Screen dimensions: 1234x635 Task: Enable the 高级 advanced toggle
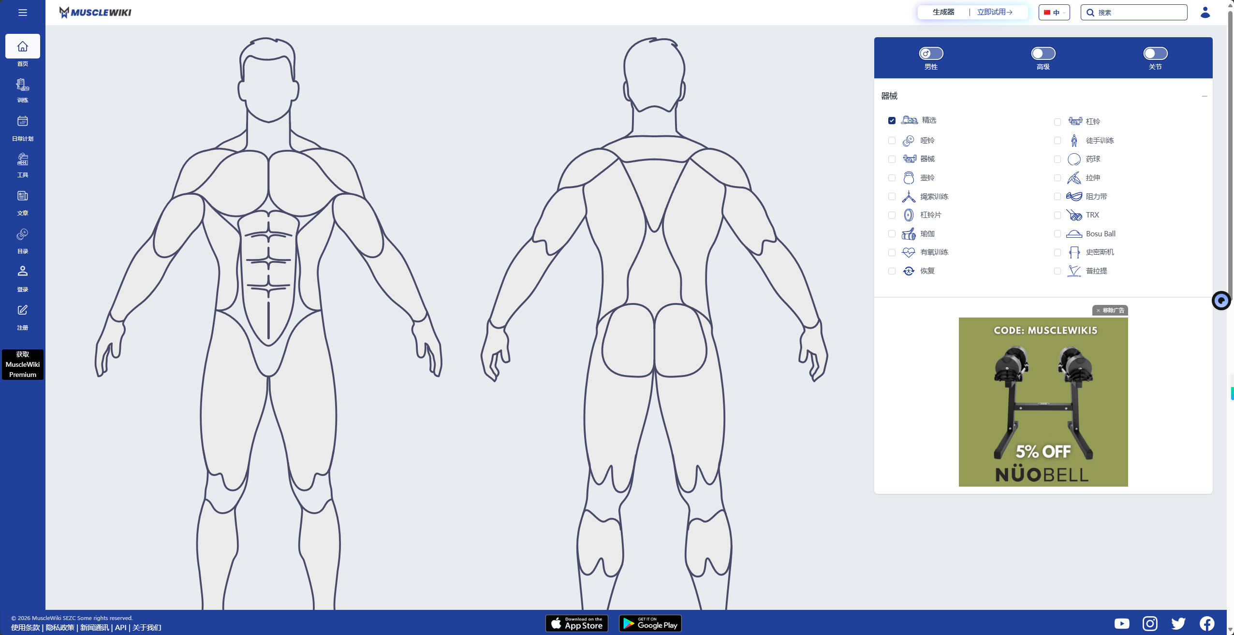coord(1043,53)
